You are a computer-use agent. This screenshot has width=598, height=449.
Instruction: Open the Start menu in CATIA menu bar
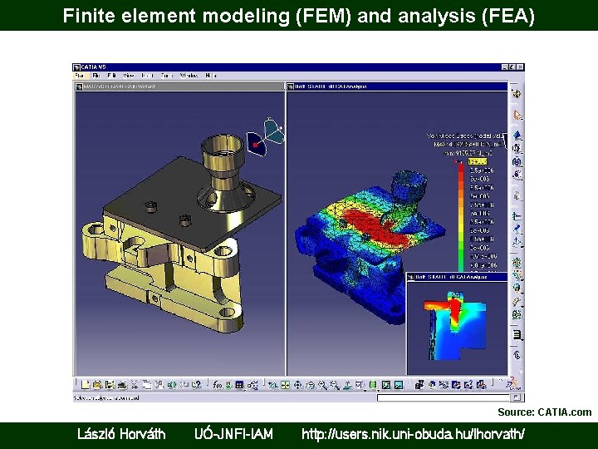(x=80, y=76)
